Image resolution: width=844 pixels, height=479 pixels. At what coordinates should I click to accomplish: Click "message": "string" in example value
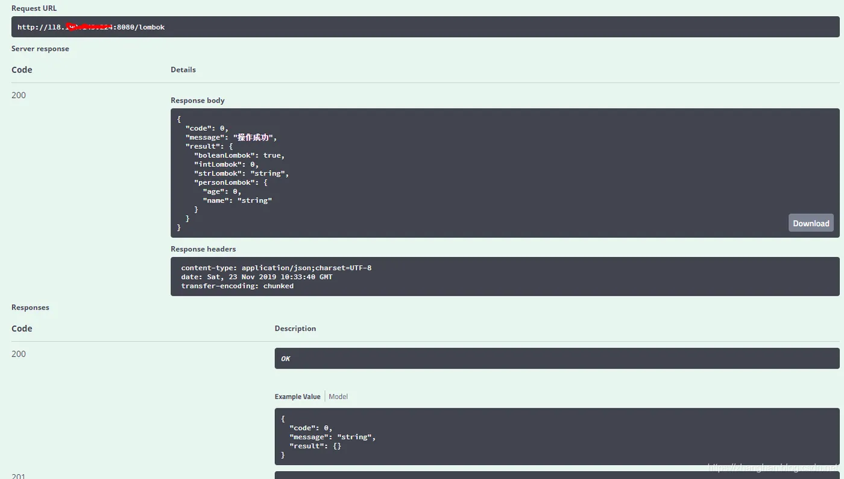pyautogui.click(x=333, y=437)
